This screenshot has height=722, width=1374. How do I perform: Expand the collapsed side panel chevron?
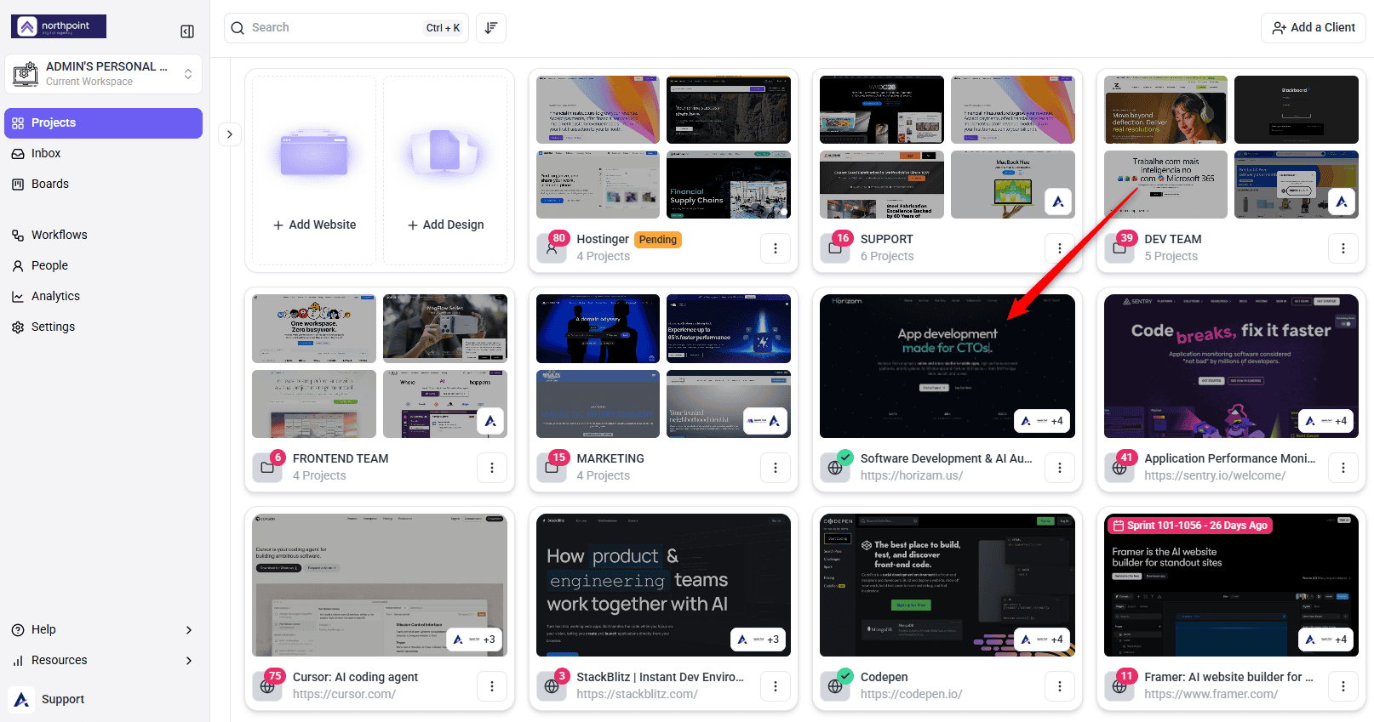pyautogui.click(x=230, y=134)
